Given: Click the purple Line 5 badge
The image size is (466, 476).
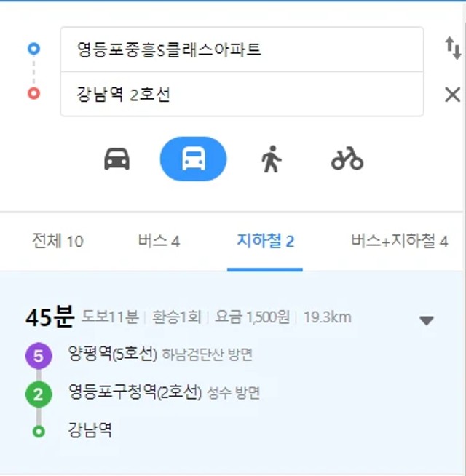Looking at the screenshot, I should 39,355.
